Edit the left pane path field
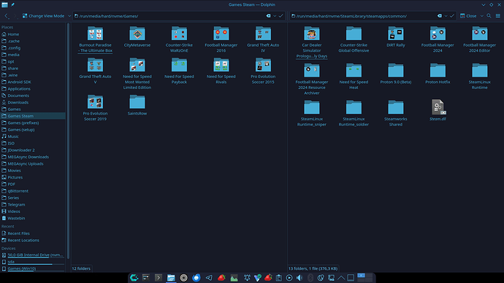The width and height of the screenshot is (504, 283). pyautogui.click(x=169, y=16)
